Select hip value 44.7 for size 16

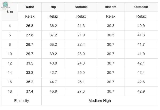pos(53,82)
